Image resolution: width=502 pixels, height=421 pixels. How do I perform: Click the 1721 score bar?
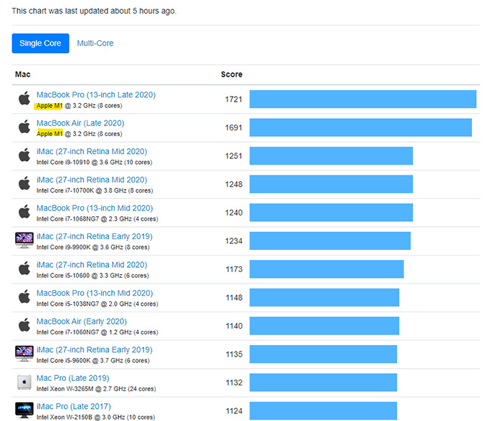pyautogui.click(x=363, y=99)
